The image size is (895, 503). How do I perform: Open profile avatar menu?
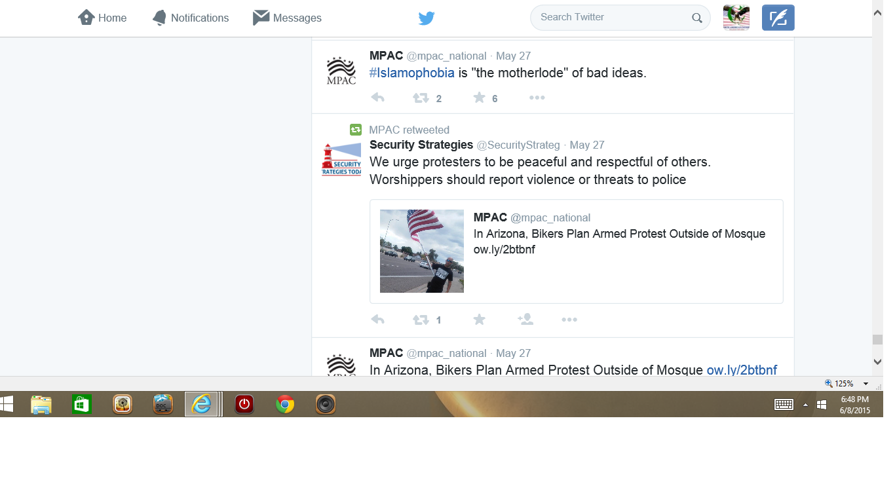pos(736,18)
